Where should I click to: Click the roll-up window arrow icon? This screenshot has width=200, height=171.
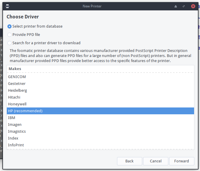click(176, 6)
